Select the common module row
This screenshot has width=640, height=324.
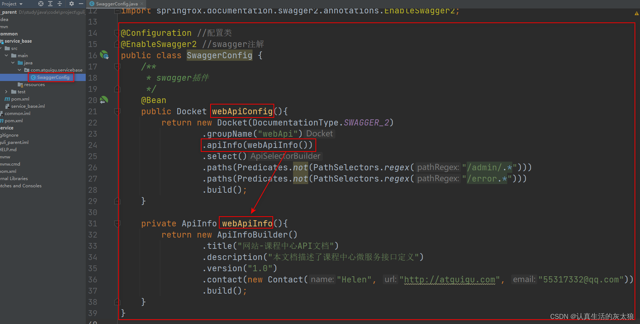click(x=9, y=34)
